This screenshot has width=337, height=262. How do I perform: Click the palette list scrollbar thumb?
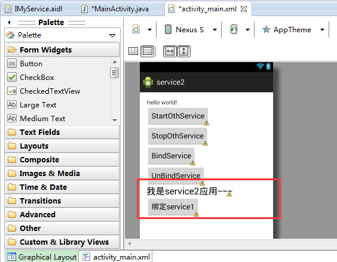click(x=114, y=73)
